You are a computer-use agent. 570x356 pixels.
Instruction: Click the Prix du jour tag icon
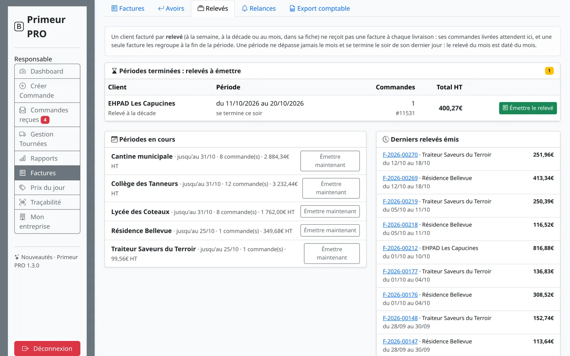tap(23, 188)
